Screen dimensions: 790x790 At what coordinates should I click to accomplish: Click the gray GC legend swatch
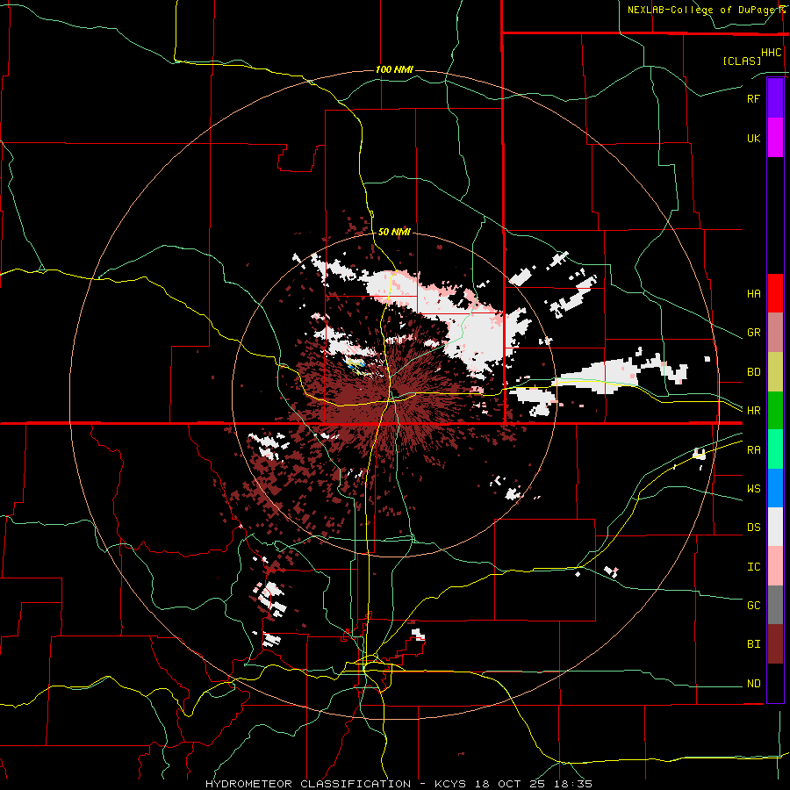[775, 605]
